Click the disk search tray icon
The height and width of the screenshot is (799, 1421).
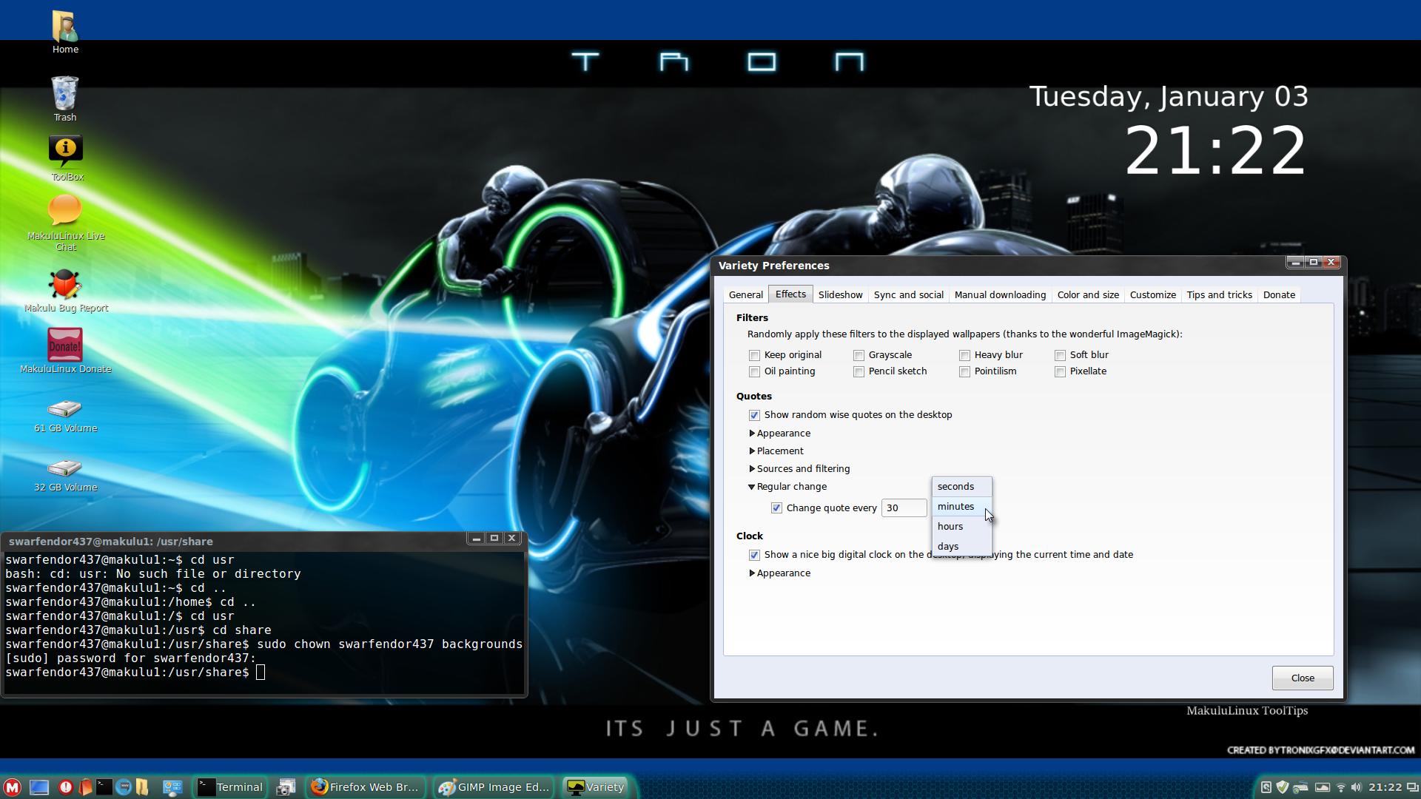1266,787
